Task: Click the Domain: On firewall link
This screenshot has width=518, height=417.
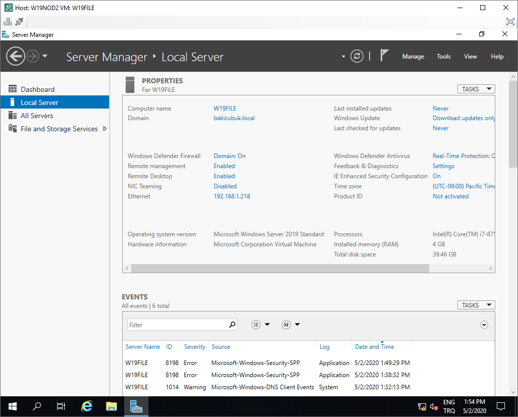Action: pyautogui.click(x=229, y=156)
